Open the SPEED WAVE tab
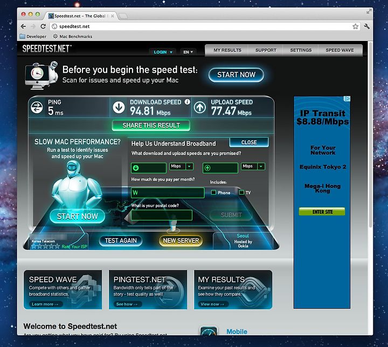388x347 pixels. click(339, 50)
